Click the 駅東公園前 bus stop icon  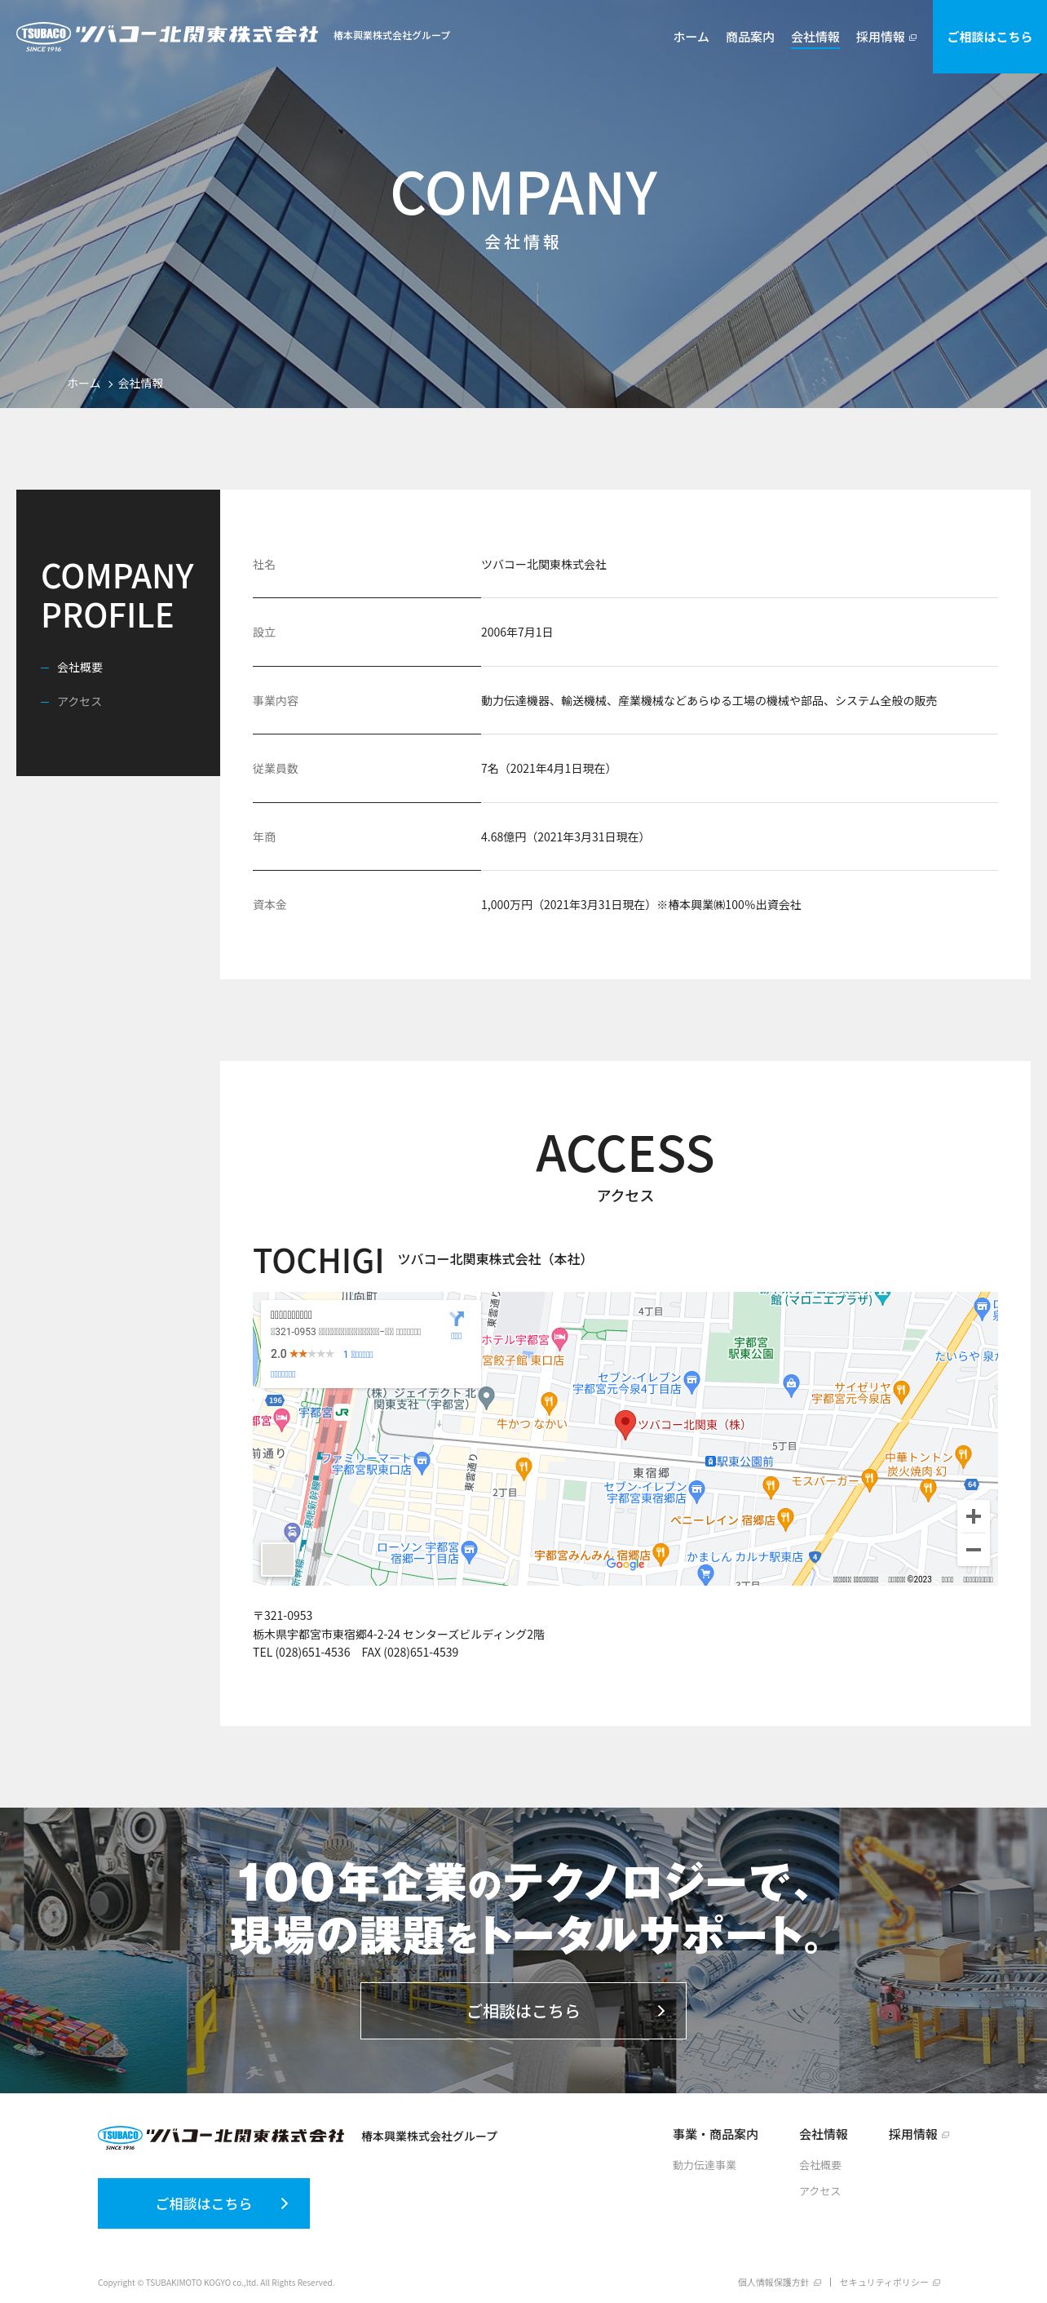tap(710, 1461)
